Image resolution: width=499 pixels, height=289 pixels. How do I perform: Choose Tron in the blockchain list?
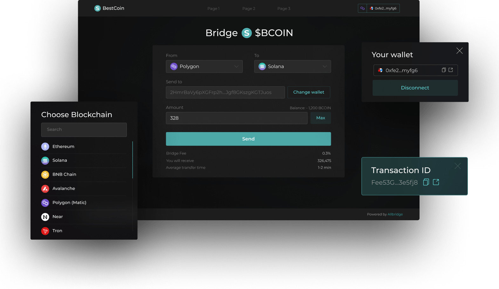pyautogui.click(x=84, y=231)
